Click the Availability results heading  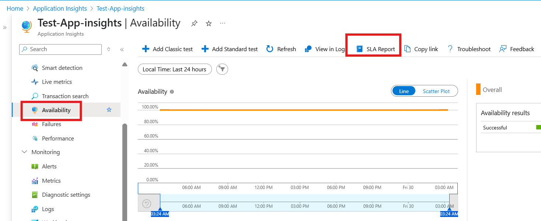coord(505,113)
